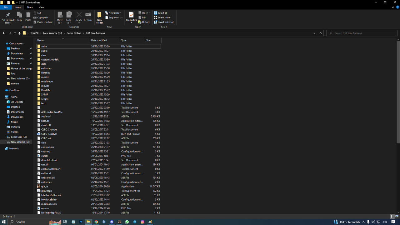Expand the New item dropdown
The height and width of the screenshot is (225, 400).
click(112, 13)
